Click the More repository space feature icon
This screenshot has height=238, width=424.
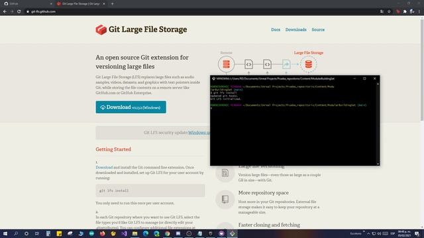(x=225, y=200)
